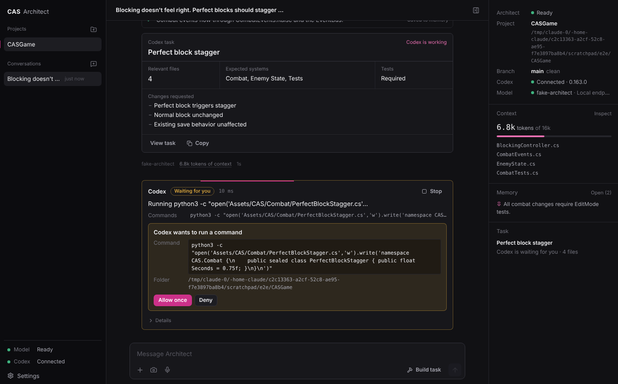Click '6.8k tokens of context' link
618x384 pixels.
click(x=205, y=164)
